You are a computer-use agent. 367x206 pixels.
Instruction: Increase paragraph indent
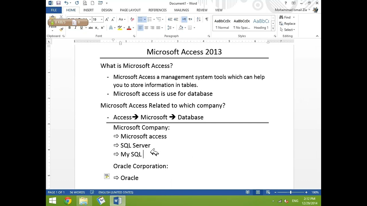176,19
